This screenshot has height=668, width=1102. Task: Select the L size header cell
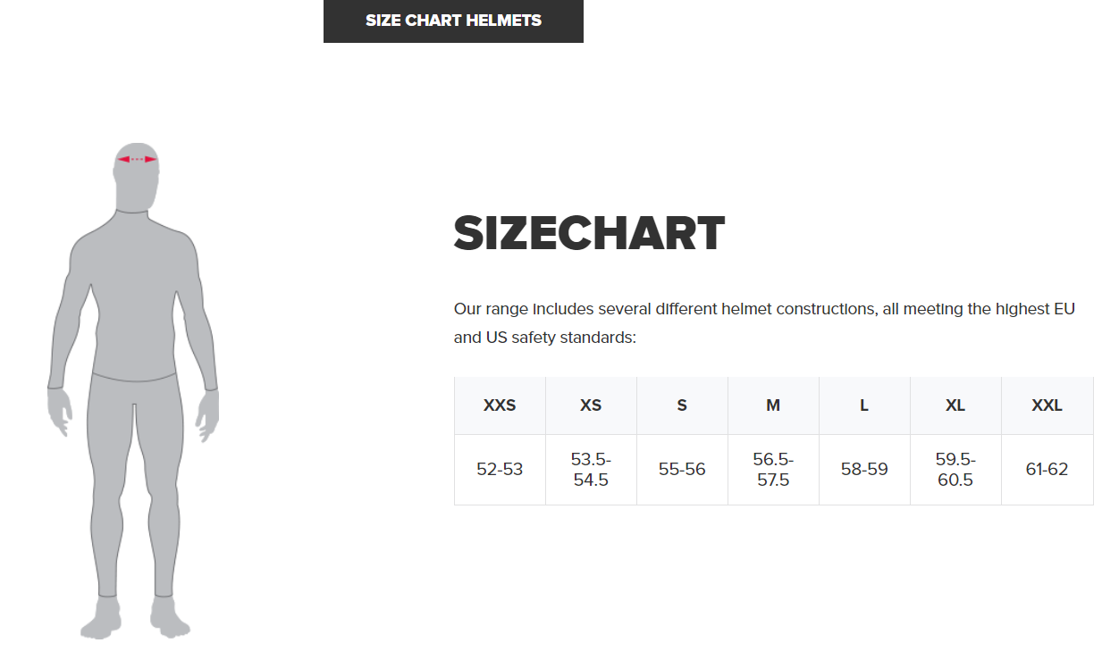point(864,405)
